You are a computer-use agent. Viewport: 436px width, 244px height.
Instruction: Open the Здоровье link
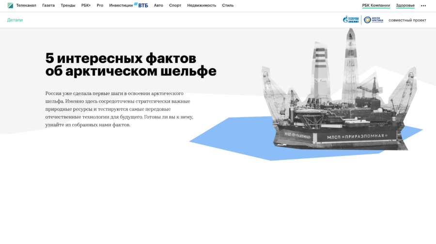coord(405,5)
